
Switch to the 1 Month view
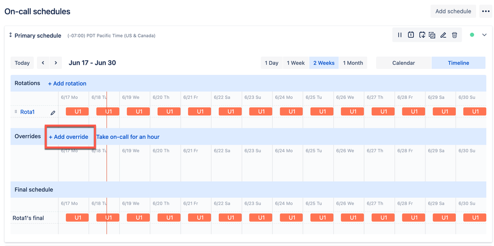click(353, 63)
